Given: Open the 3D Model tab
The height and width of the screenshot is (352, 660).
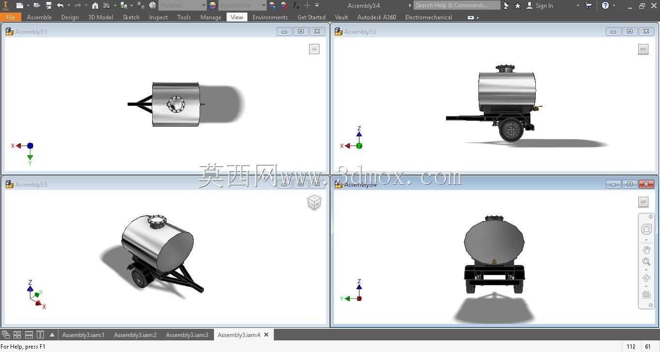Looking at the screenshot, I should (100, 17).
